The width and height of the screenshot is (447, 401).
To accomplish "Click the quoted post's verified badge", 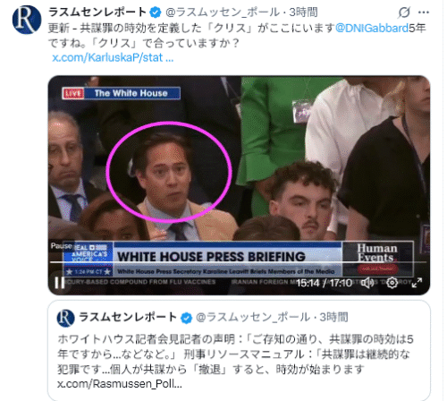I will [187, 318].
